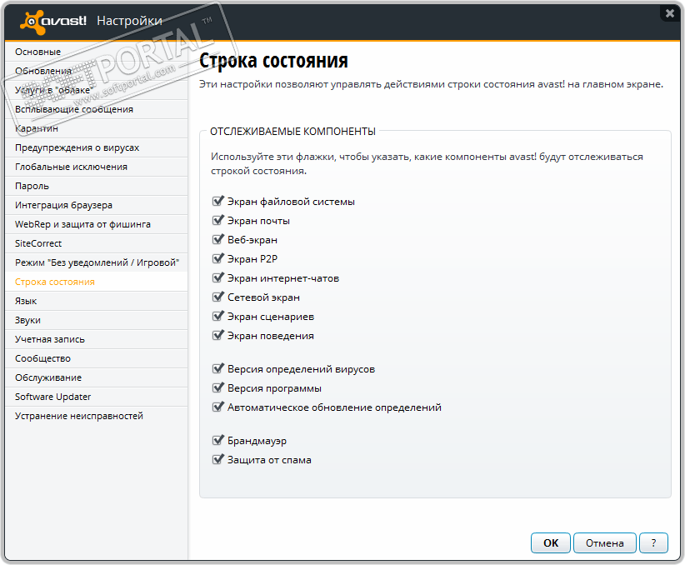Disable the Веб-экран checkbox
Screen dimensions: 685x565
coord(218,240)
